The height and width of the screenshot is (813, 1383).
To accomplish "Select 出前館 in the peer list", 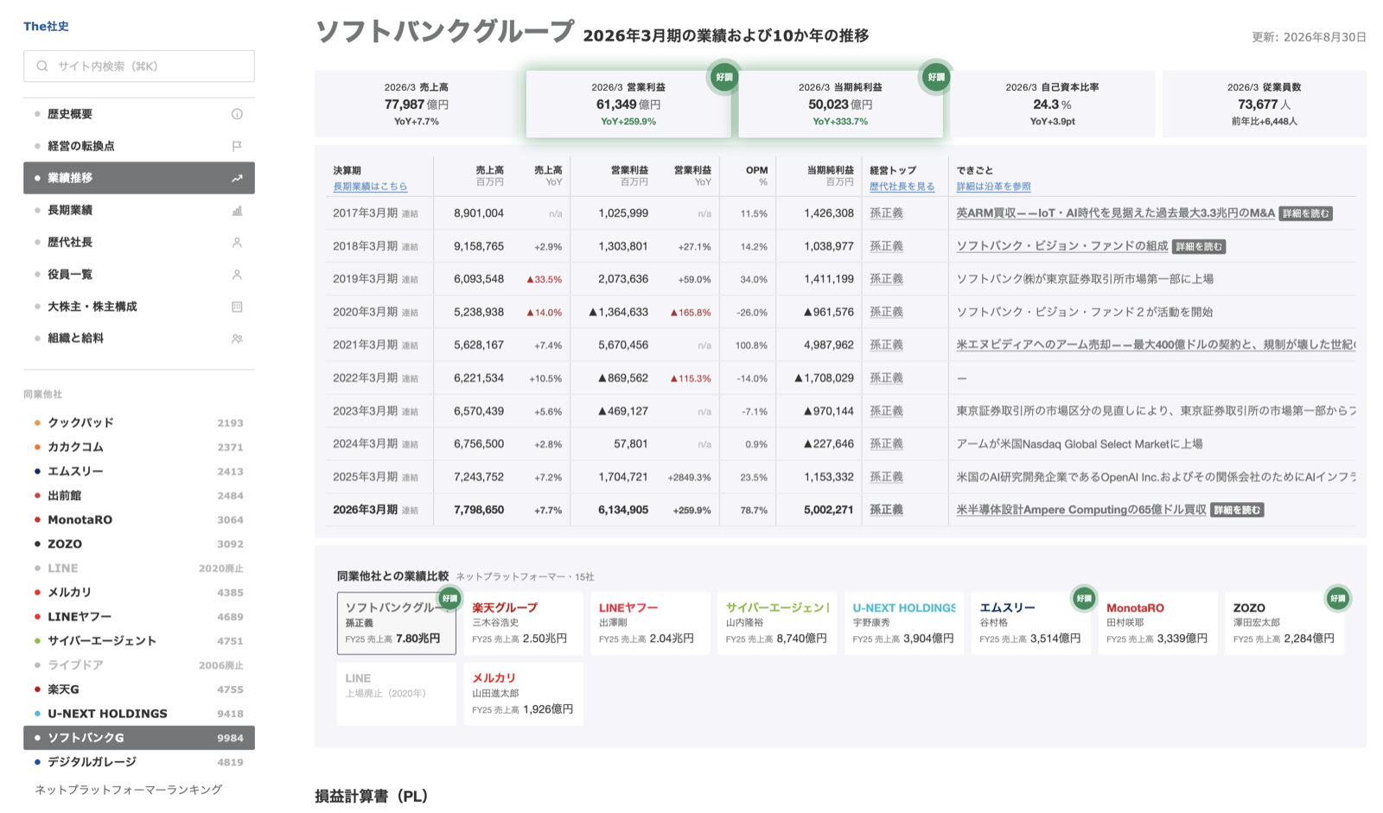I will pyautogui.click(x=139, y=495).
